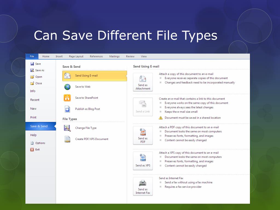Open Word Options from sidebar

coord(40,143)
